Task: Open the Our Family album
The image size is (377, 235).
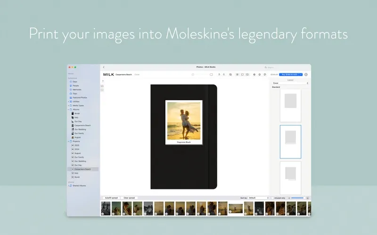Action: point(79,133)
